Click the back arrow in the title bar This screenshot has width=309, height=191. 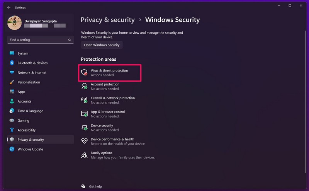[x=9, y=7]
